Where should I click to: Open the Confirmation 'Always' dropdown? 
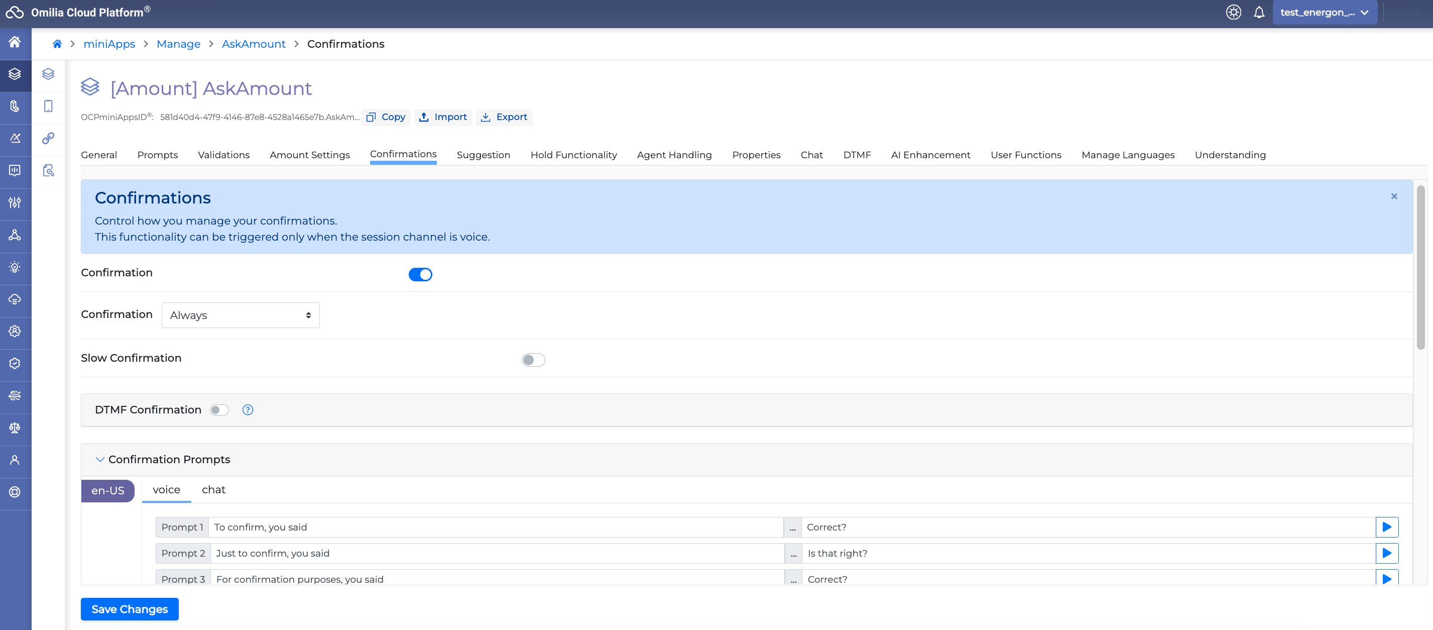tap(241, 315)
